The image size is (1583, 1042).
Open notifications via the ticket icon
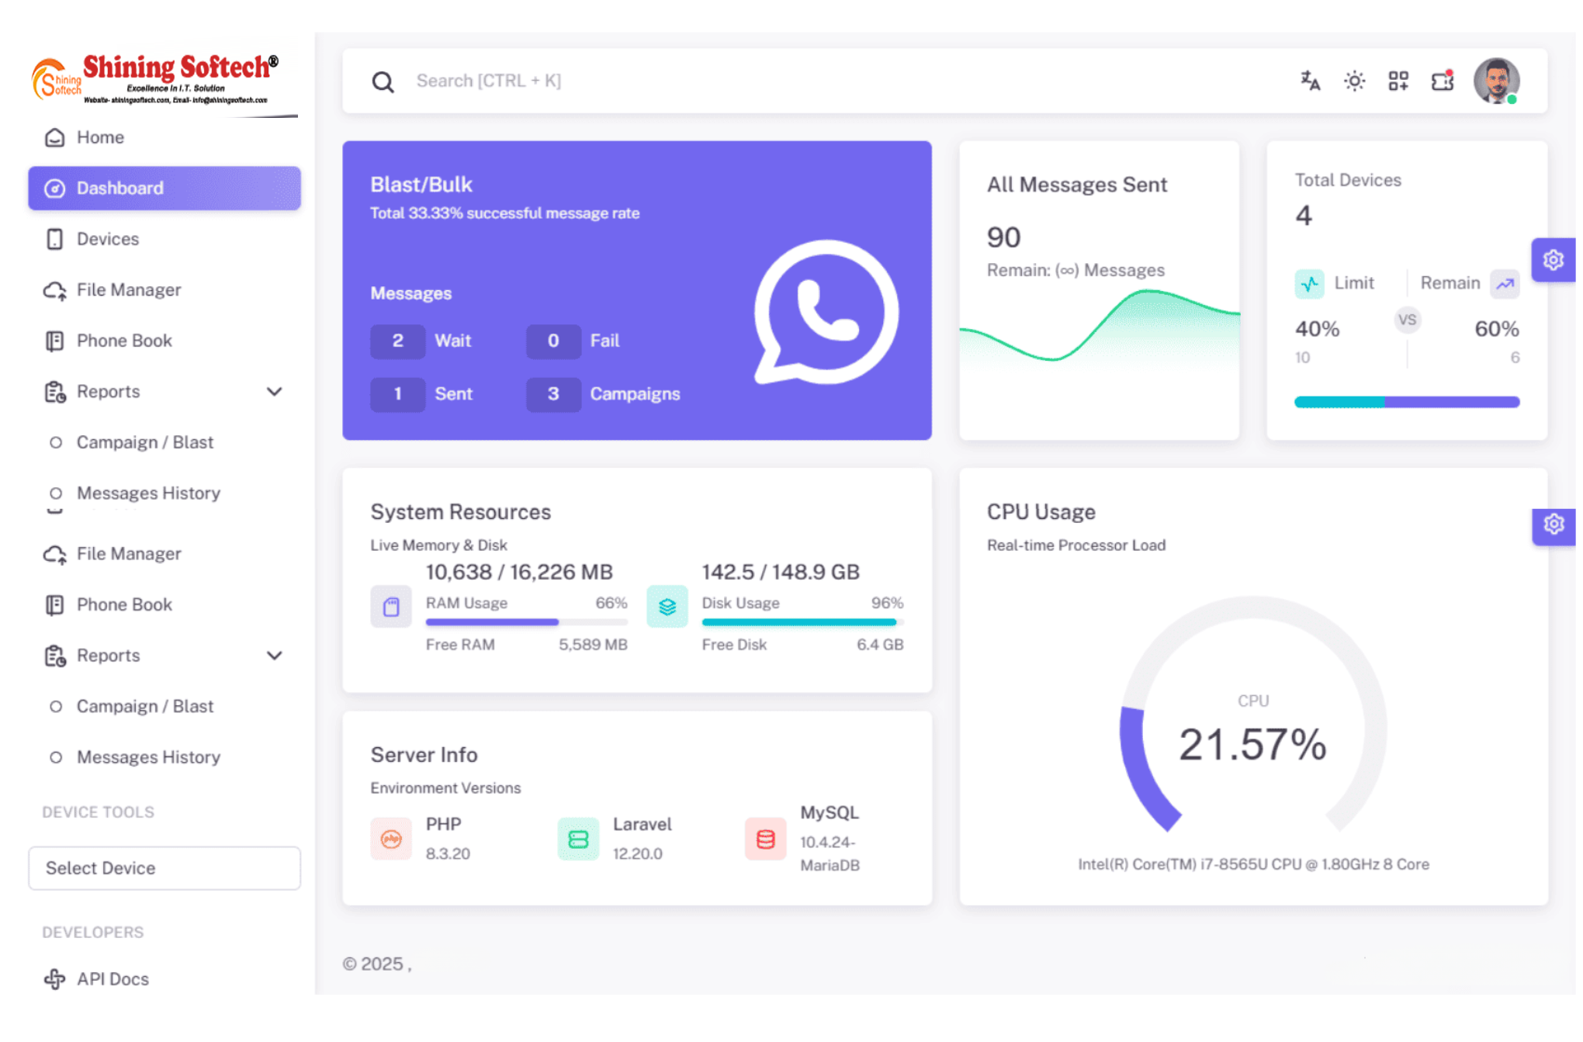pos(1442,81)
